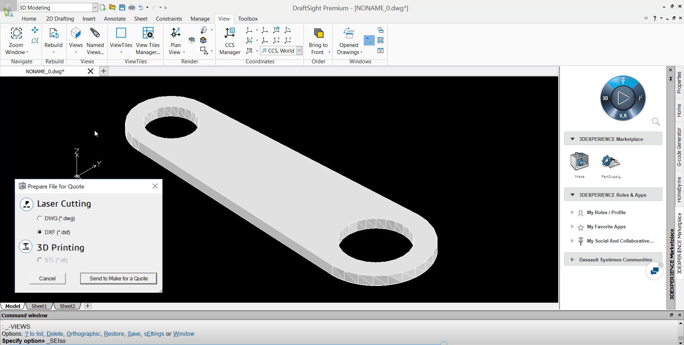Open the Help question mark icon
684x345 pixels.
pos(654,18)
